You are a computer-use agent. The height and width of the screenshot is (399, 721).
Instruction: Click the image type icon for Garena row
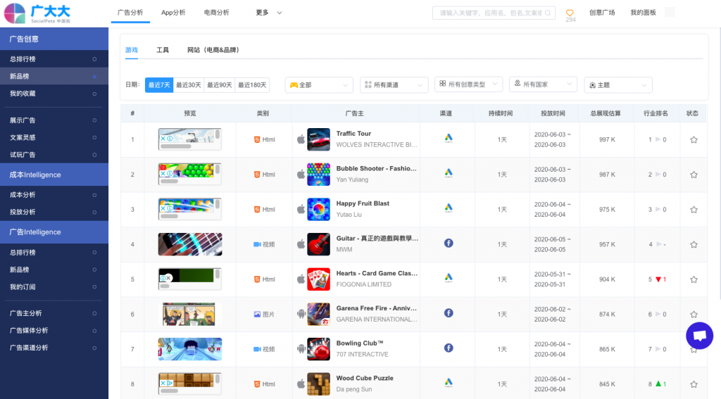coord(257,315)
